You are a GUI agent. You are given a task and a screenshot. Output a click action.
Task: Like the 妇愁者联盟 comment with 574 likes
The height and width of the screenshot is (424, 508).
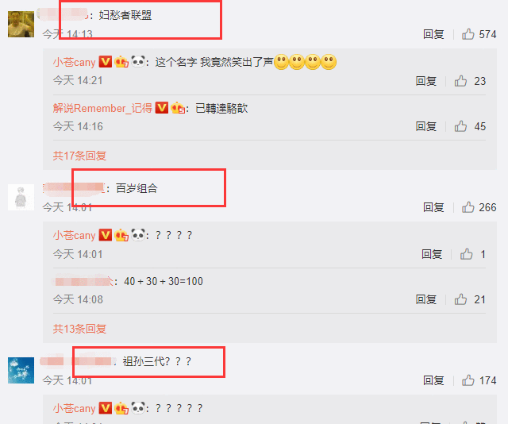(468, 34)
